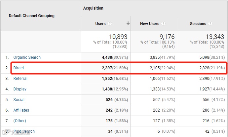The image size is (228, 137).
Task: Click the sort arrow in Users column
Action: [x=128, y=23]
